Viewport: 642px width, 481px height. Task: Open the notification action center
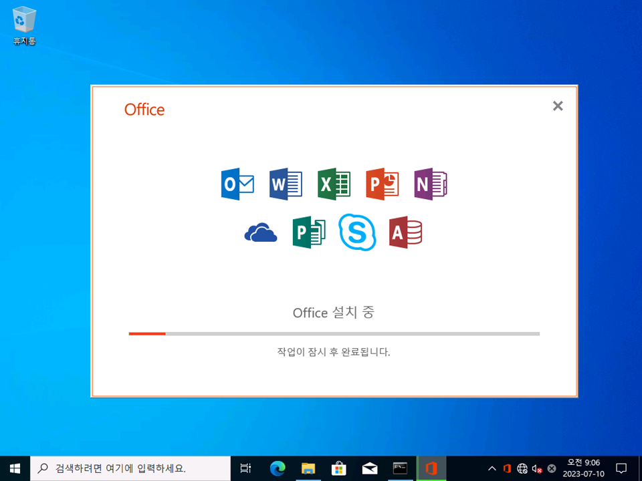click(x=621, y=468)
